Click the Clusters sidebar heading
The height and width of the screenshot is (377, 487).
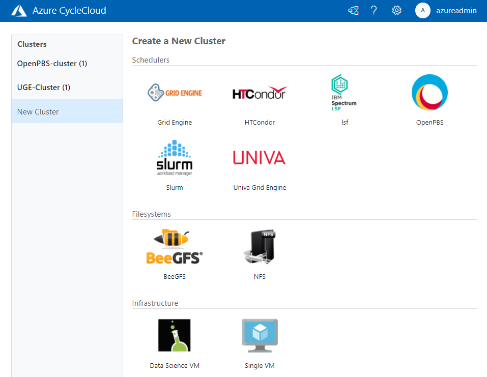click(x=32, y=44)
